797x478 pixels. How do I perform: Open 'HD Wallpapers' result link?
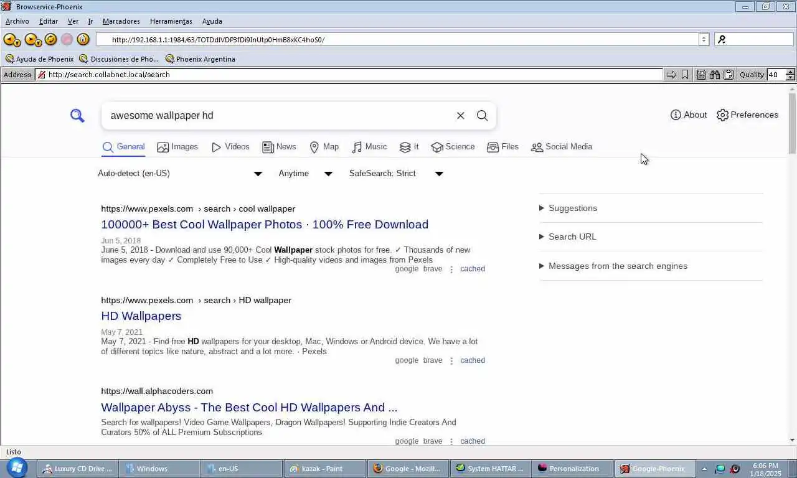point(141,316)
